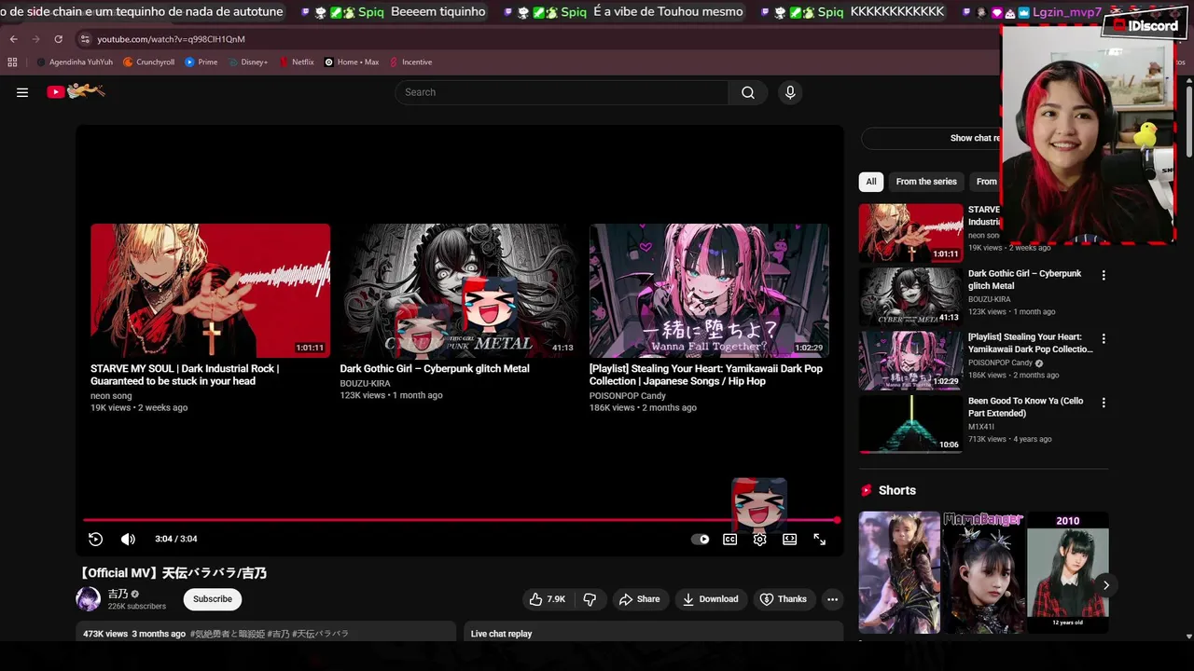Click the Share button

[x=640, y=599]
